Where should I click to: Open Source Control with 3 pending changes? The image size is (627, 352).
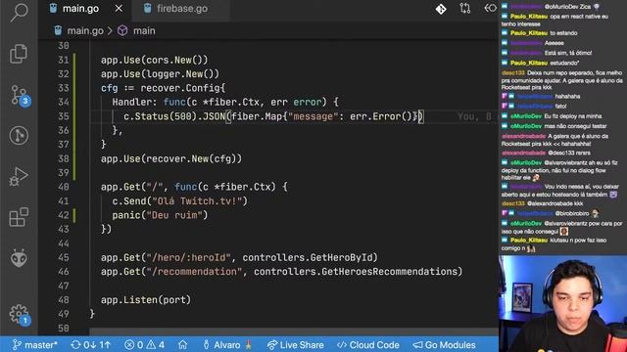[20, 96]
